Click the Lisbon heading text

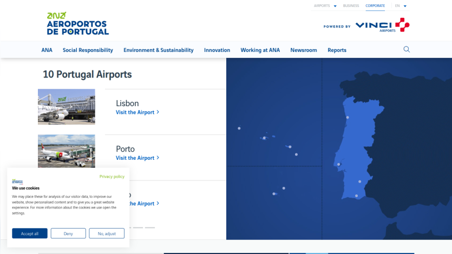tap(127, 103)
